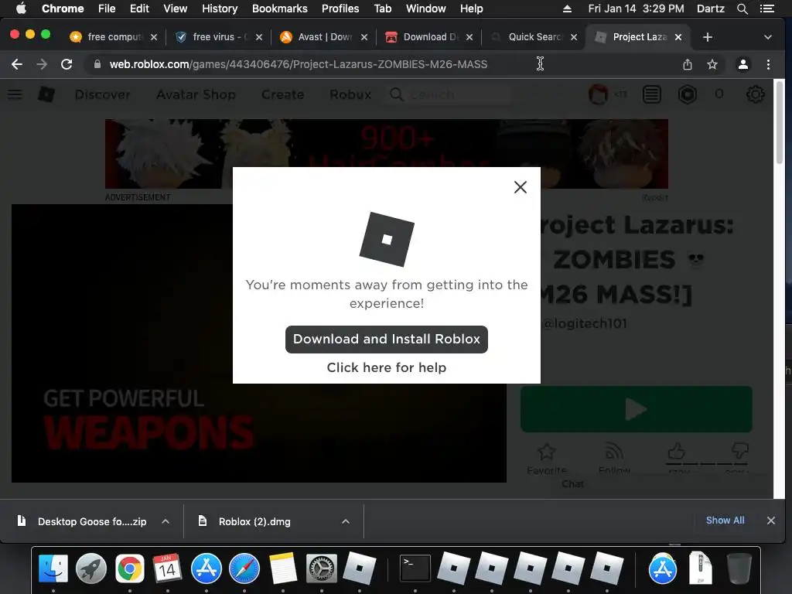The height and width of the screenshot is (594, 792).
Task: Open the Desktop Goose zip download
Action: coord(92,521)
